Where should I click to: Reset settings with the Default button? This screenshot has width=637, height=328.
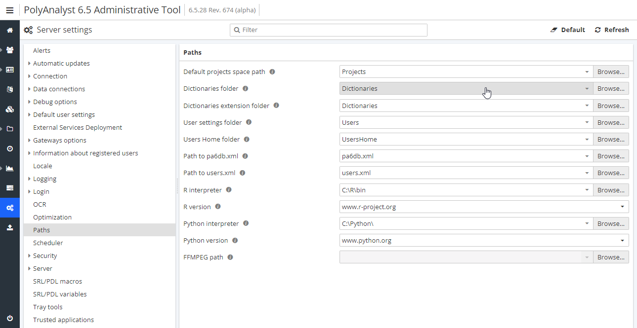(x=568, y=30)
